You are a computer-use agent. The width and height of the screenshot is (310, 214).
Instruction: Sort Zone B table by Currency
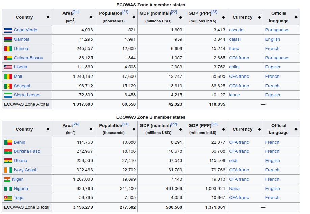(x=259, y=129)
